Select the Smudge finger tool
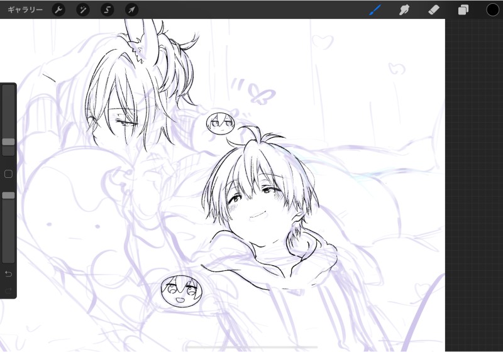Screen dimensions: 503x352 (x=404, y=10)
